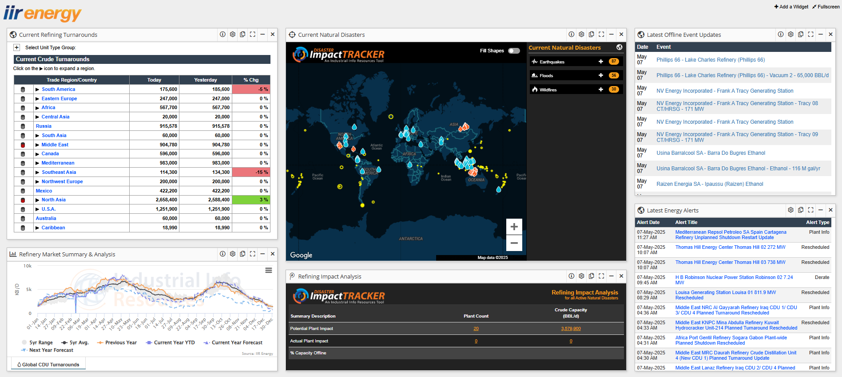This screenshot has height=377, width=842.
Task: Expand Latest Energy Alerts widget to fullscreen
Action: coord(810,210)
